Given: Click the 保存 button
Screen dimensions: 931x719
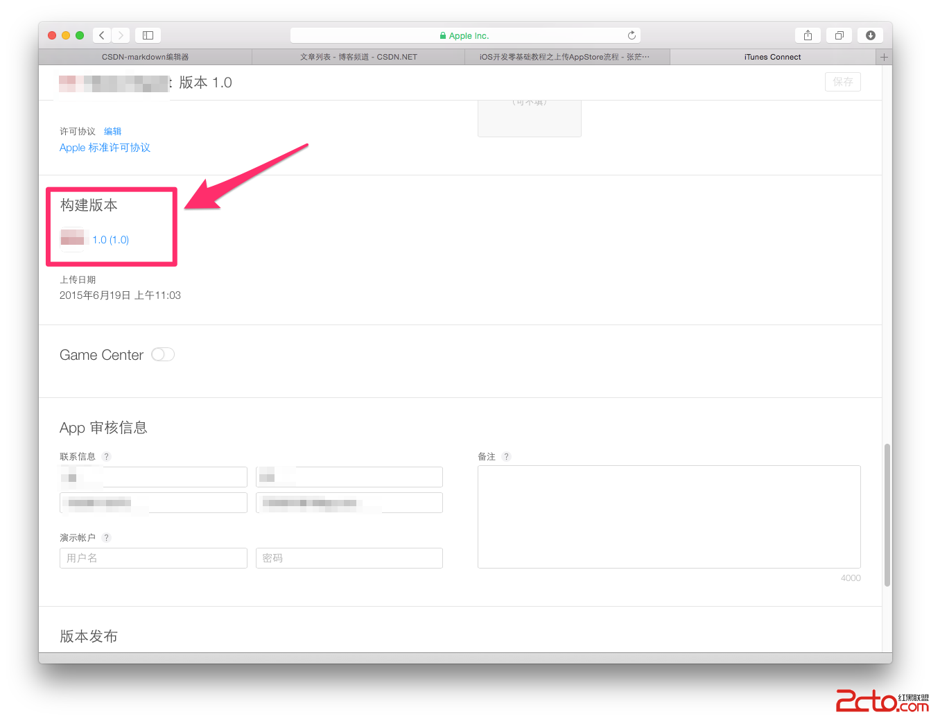Looking at the screenshot, I should 843,82.
